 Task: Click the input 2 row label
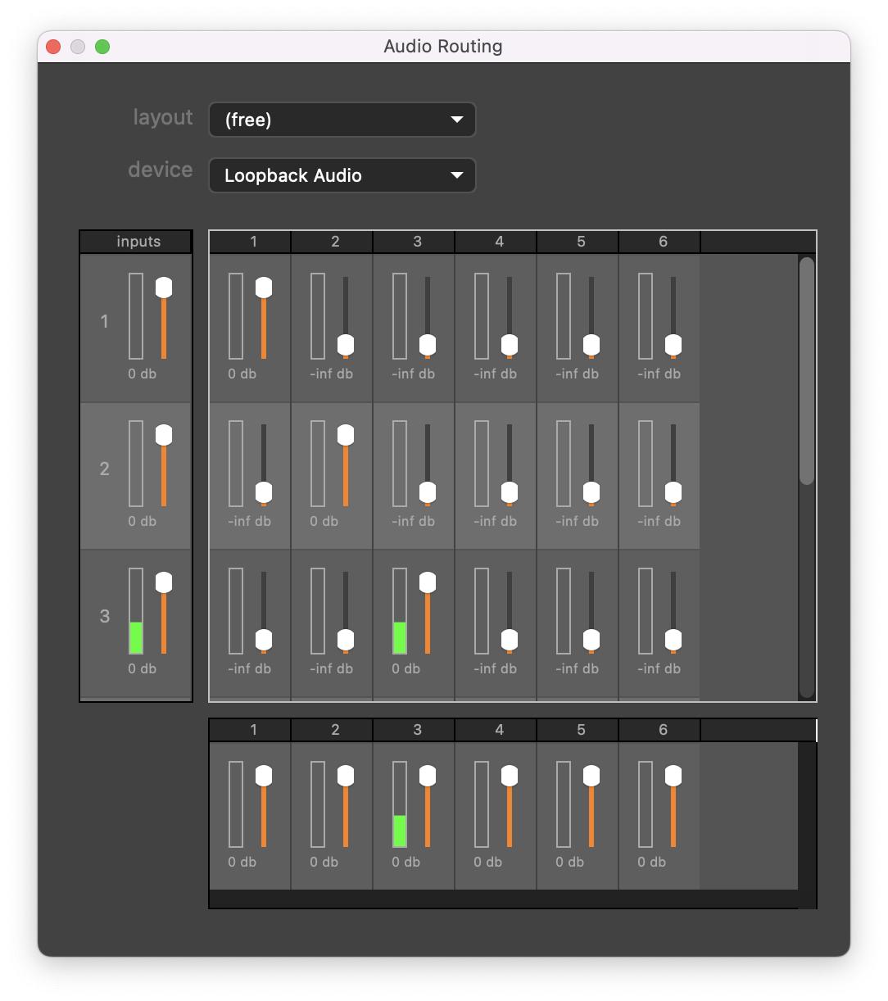(x=104, y=469)
